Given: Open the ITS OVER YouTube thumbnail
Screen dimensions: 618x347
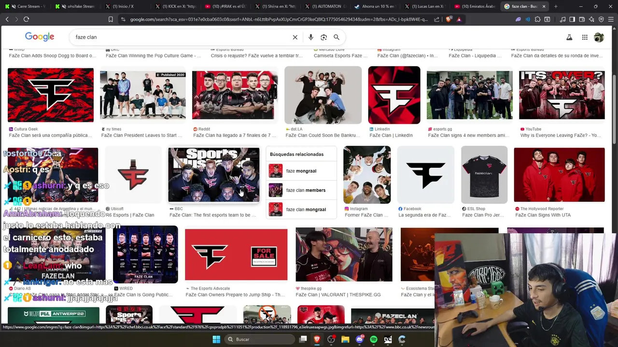Looking at the screenshot, I should point(562,95).
